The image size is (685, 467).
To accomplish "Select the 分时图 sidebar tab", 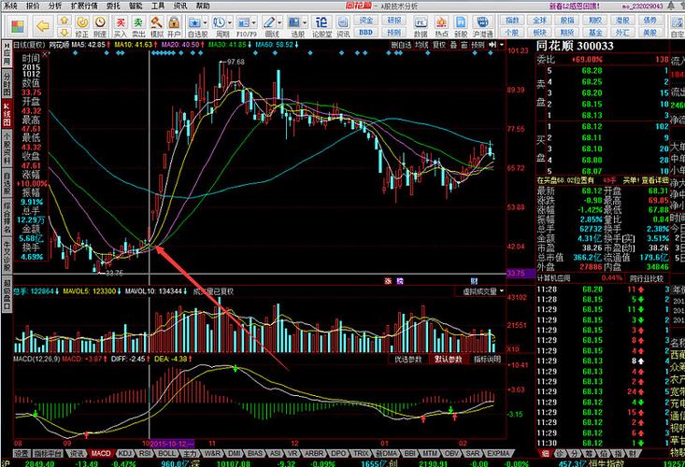I will coord(7,84).
